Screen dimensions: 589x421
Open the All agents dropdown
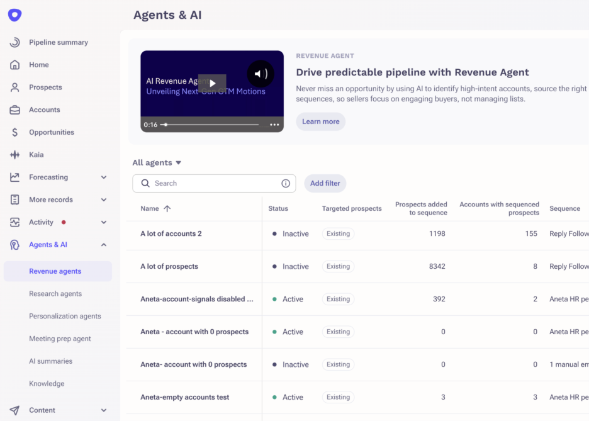click(157, 162)
